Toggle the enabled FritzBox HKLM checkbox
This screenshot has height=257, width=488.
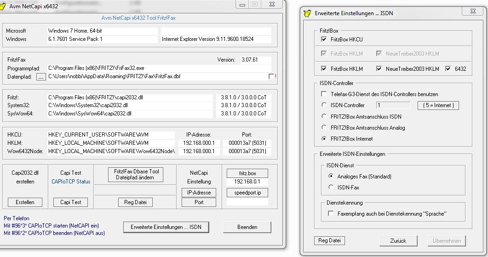324,69
